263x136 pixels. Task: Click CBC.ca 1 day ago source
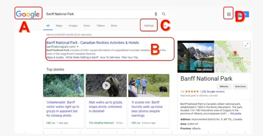pos(57,123)
